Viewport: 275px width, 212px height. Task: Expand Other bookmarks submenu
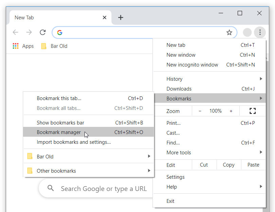pyautogui.click(x=88, y=171)
